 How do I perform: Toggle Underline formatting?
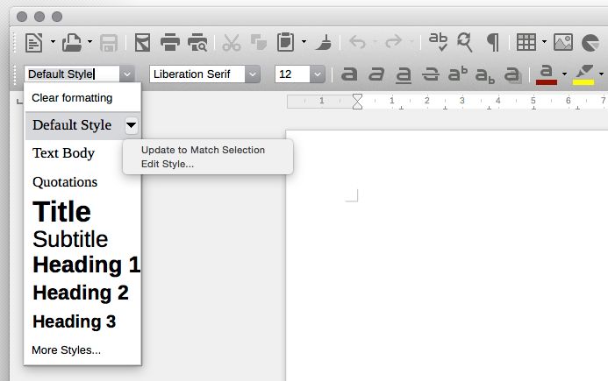coord(404,74)
